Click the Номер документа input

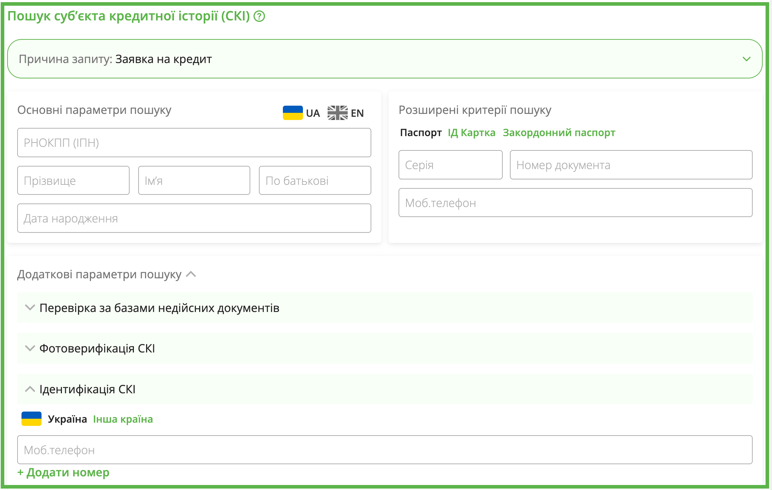click(x=631, y=165)
